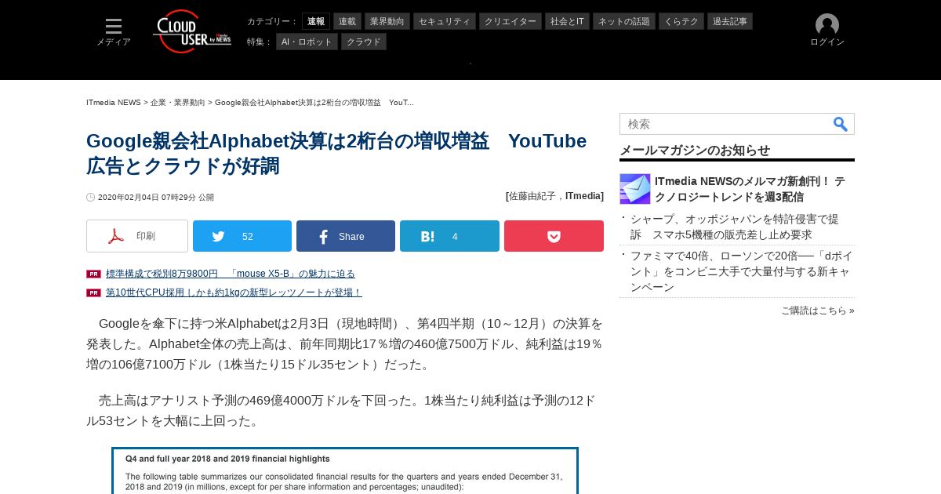
Task: Open the クラウド feature tag
Action: (364, 42)
